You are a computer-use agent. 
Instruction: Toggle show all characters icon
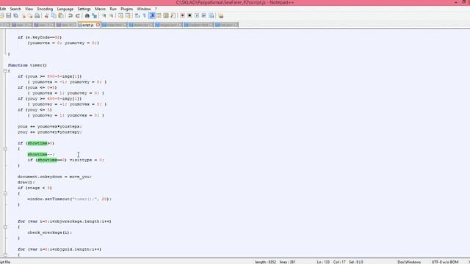coord(145,15)
